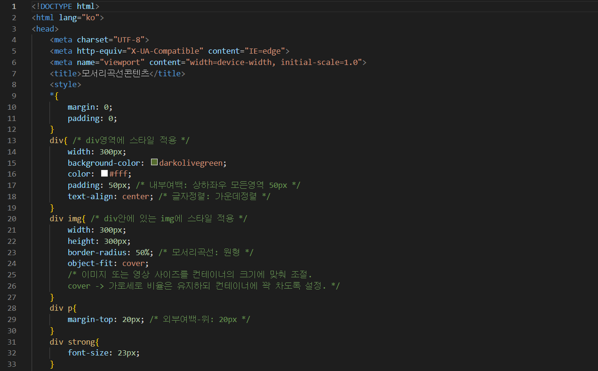Open the white #fff color swatch
Image resolution: width=598 pixels, height=371 pixels.
104,174
